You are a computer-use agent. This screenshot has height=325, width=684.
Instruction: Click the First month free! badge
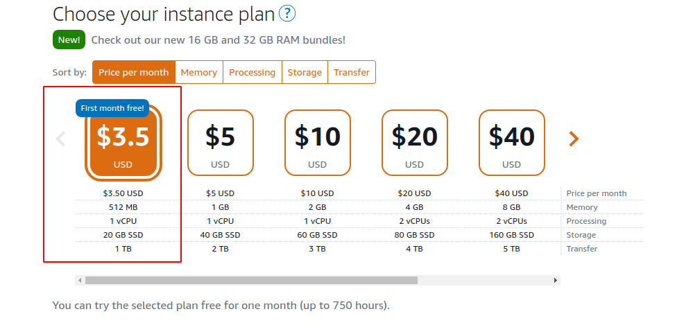pyautogui.click(x=112, y=108)
